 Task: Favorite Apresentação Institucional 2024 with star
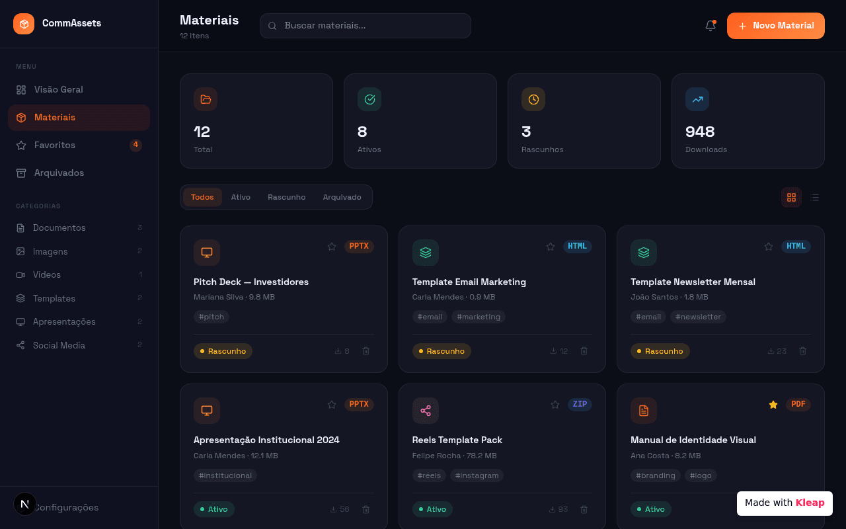pos(332,405)
